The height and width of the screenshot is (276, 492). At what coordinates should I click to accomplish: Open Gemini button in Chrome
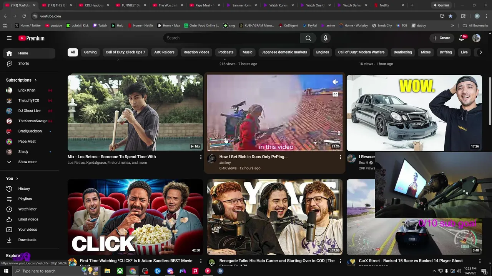click(x=441, y=5)
